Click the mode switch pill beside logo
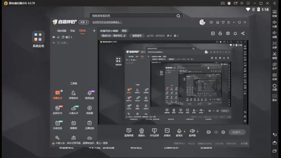This screenshot has width=281, height=158. point(84,22)
